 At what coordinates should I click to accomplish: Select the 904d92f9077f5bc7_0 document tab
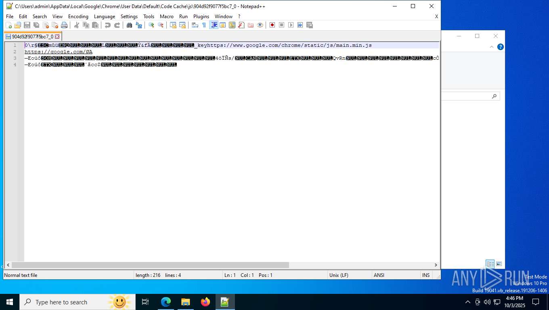pyautogui.click(x=32, y=36)
